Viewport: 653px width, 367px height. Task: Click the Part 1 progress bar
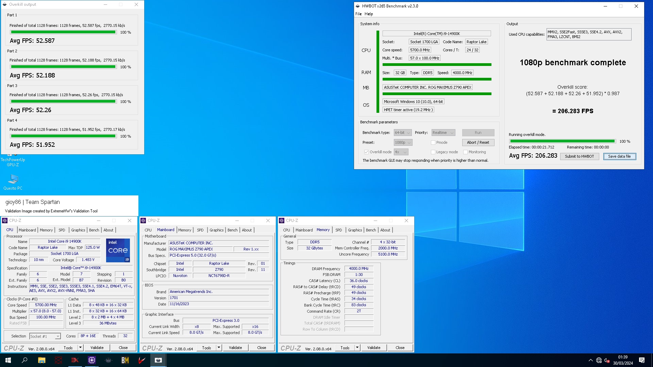pos(63,32)
